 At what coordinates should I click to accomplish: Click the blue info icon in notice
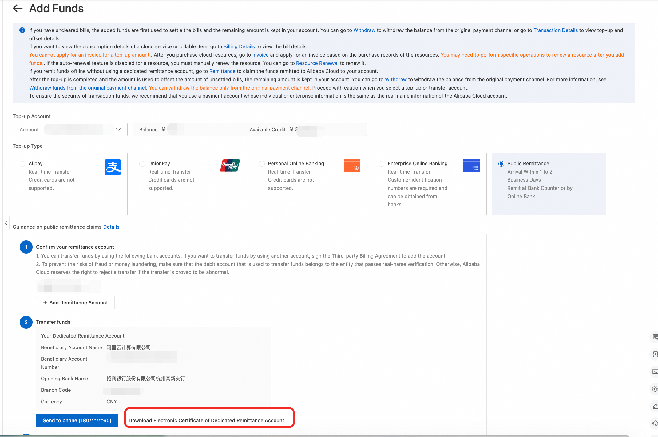pos(22,30)
